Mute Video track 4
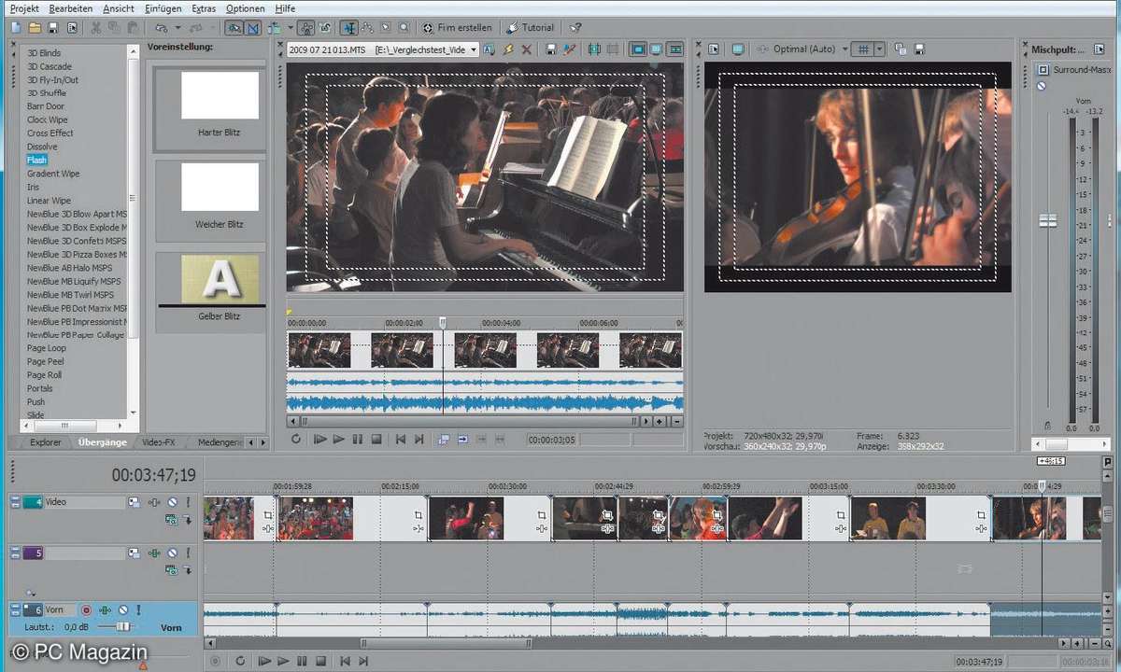The image size is (1121, 672). 172,502
